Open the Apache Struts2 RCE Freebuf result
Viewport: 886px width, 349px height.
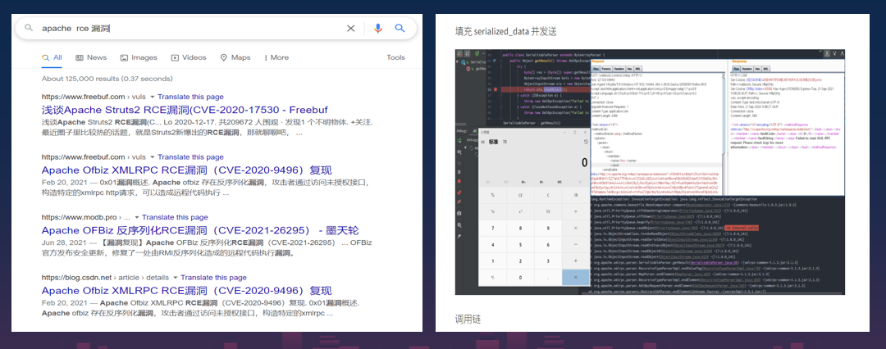tap(185, 110)
